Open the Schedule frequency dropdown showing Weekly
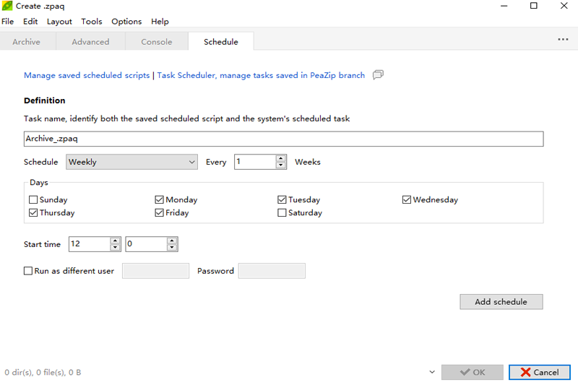Viewport: 578px width, 385px height. pos(131,163)
